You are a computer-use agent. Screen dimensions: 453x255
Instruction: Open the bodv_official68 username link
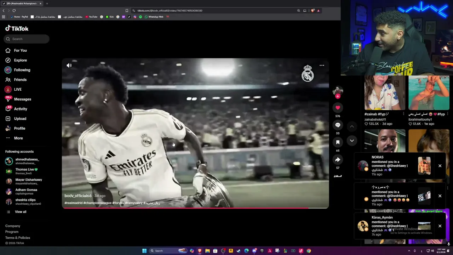(78, 196)
